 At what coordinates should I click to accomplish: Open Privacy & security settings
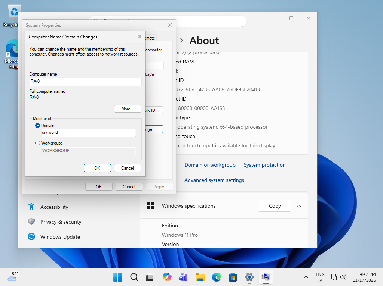coord(61,222)
